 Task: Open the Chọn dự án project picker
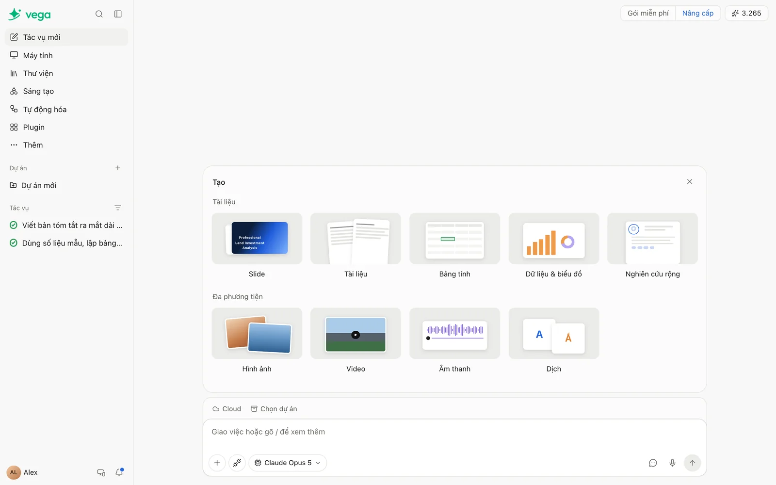[274, 409]
